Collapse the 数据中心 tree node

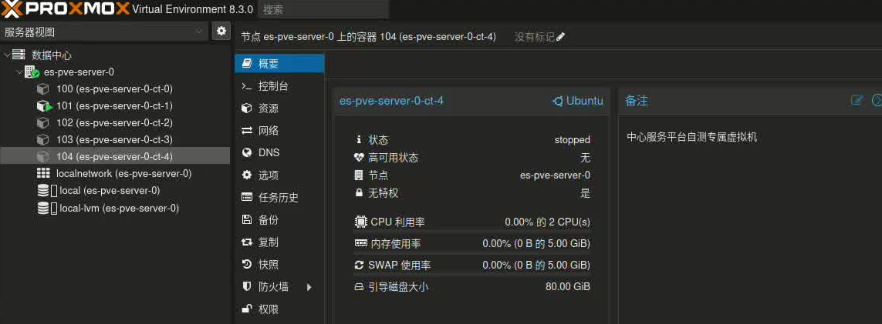tap(7, 55)
